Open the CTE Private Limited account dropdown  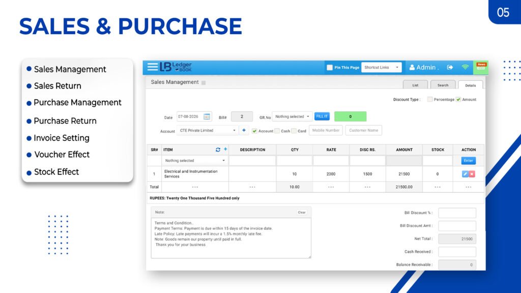(x=208, y=131)
